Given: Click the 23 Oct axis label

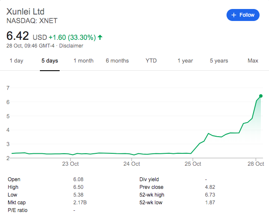Looking at the screenshot, I should (70, 164).
